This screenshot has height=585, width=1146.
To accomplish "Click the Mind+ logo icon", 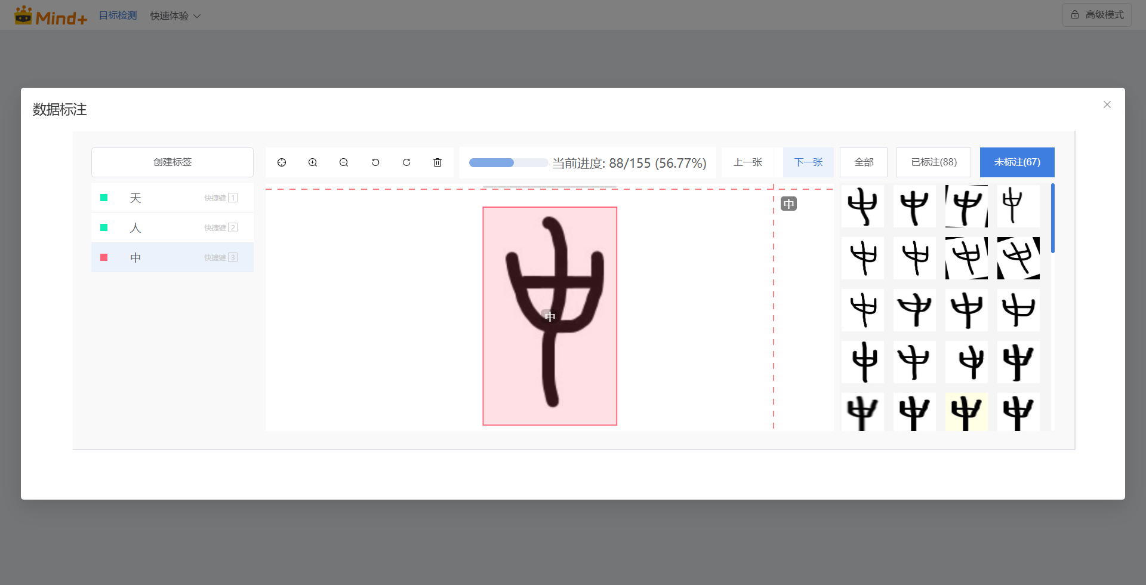I will pyautogui.click(x=24, y=16).
